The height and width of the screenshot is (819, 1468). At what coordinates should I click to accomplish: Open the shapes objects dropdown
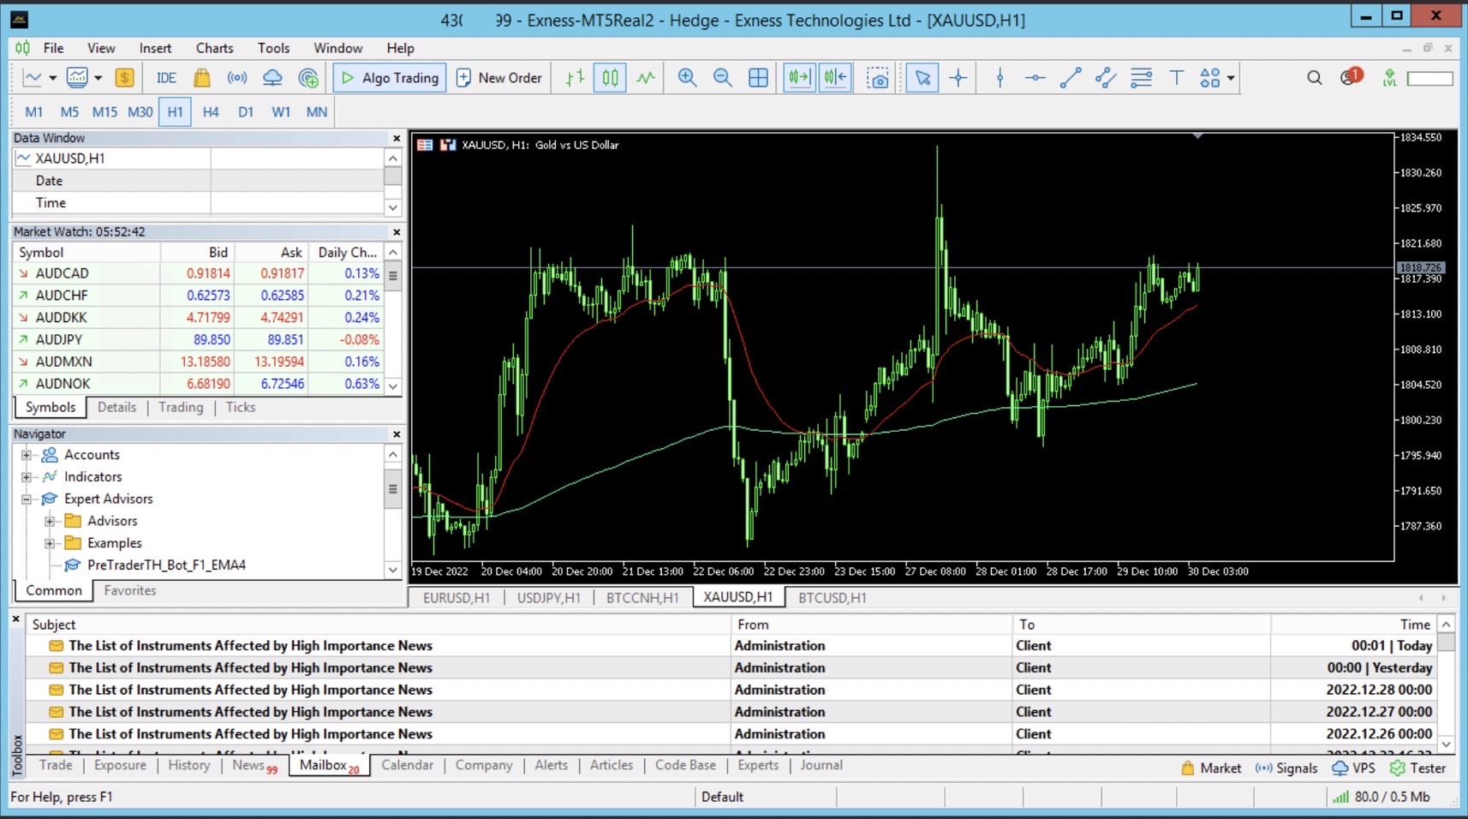click(1230, 78)
